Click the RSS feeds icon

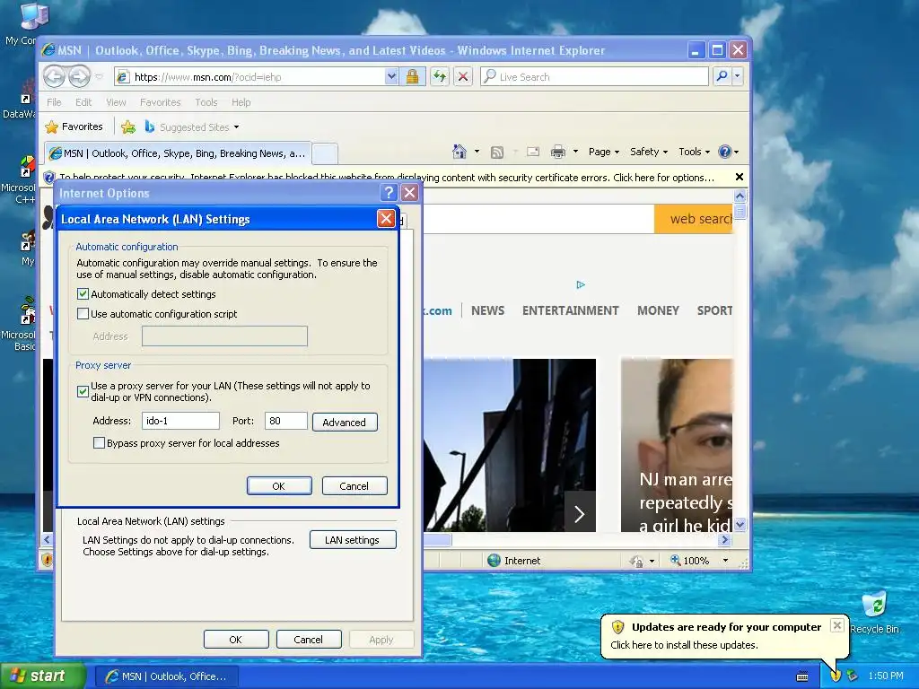(x=497, y=153)
